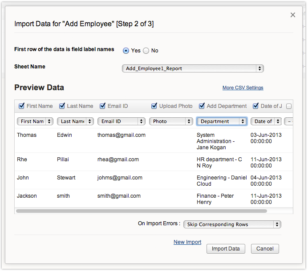Select No for first row field labels
The width and height of the screenshot is (308, 271).
pyautogui.click(x=146, y=51)
